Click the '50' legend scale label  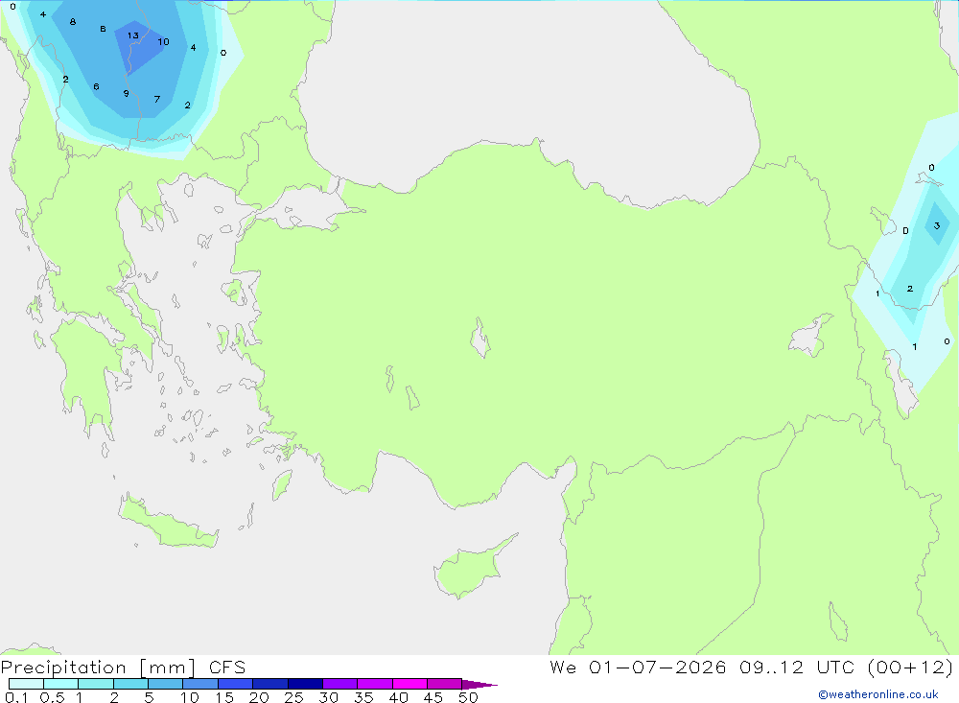click(469, 697)
